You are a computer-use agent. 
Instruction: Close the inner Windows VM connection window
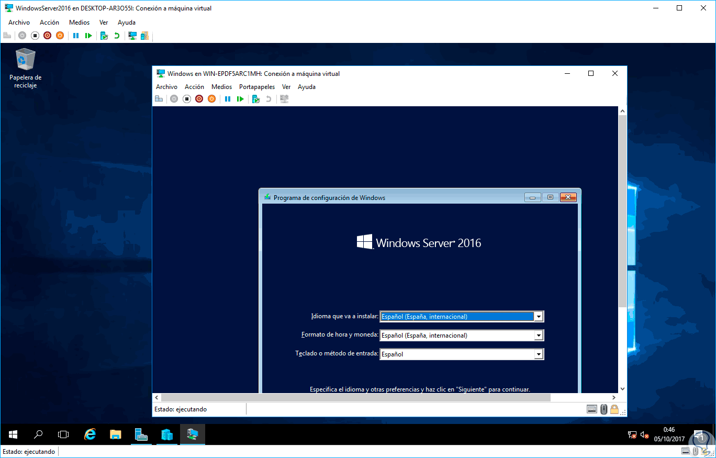(x=615, y=74)
